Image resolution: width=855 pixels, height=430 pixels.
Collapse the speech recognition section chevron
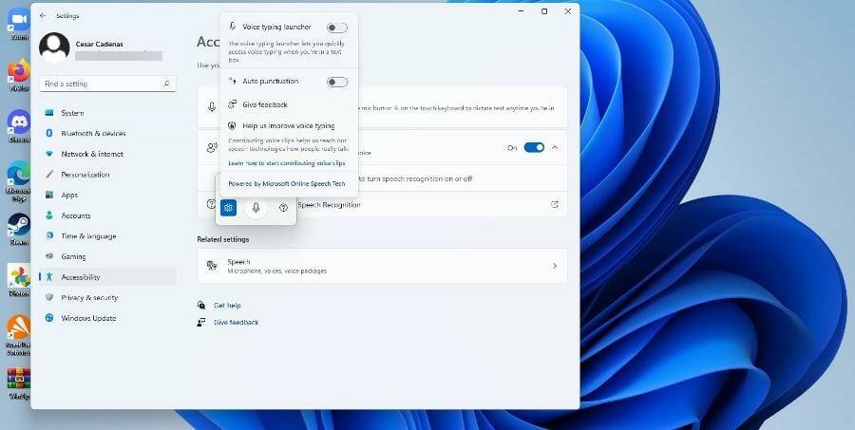(x=555, y=148)
